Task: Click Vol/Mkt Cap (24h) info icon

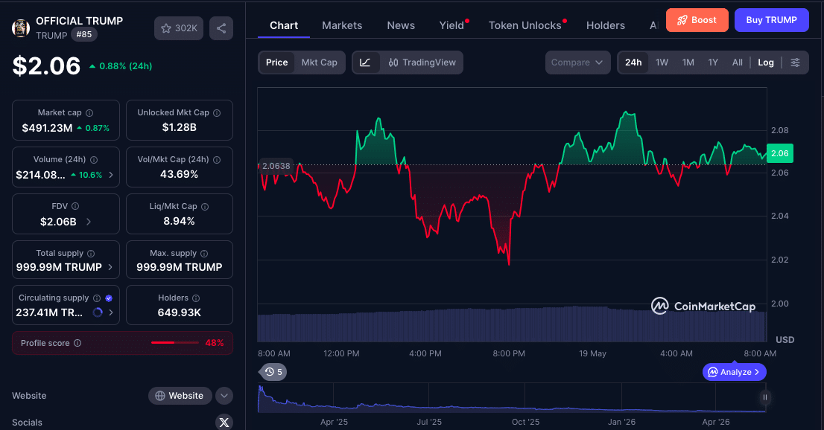Action: 217,160
